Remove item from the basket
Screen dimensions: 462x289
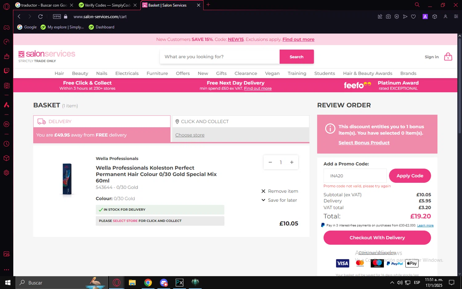[280, 191]
